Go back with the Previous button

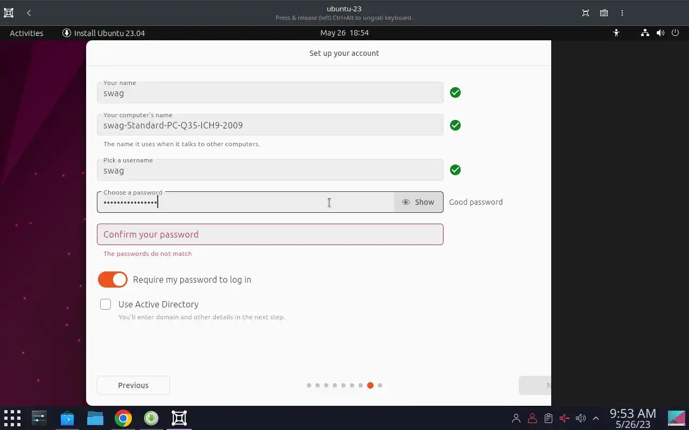click(x=133, y=385)
